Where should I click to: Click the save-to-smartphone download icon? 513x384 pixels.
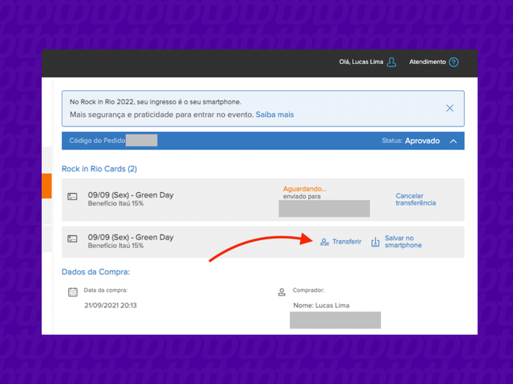pos(375,242)
